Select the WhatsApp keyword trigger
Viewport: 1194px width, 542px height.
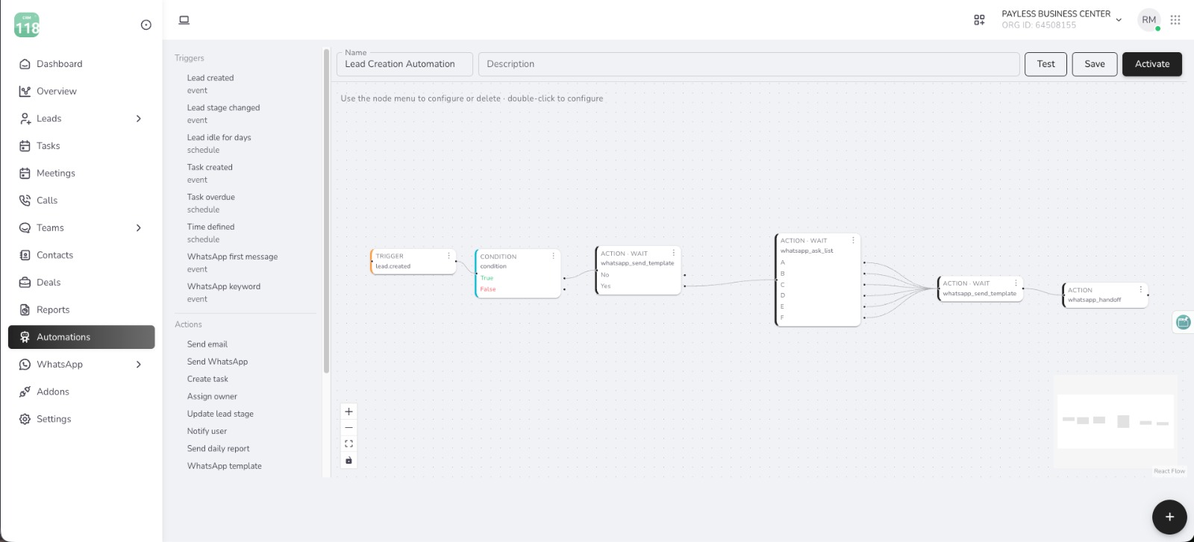click(224, 293)
